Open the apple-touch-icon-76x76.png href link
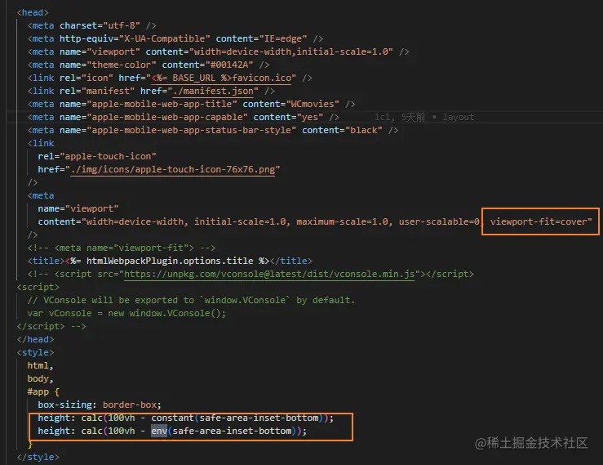603x465 pixels. click(173, 169)
